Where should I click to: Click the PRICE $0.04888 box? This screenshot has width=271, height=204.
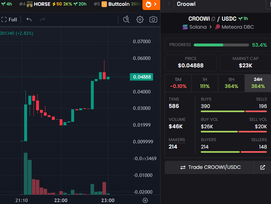(191, 63)
